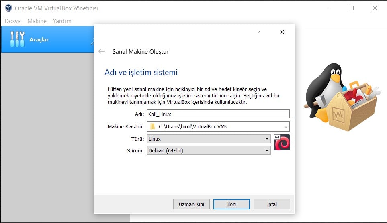
Task: Click the back arrow in wizard
Action: tap(102, 51)
